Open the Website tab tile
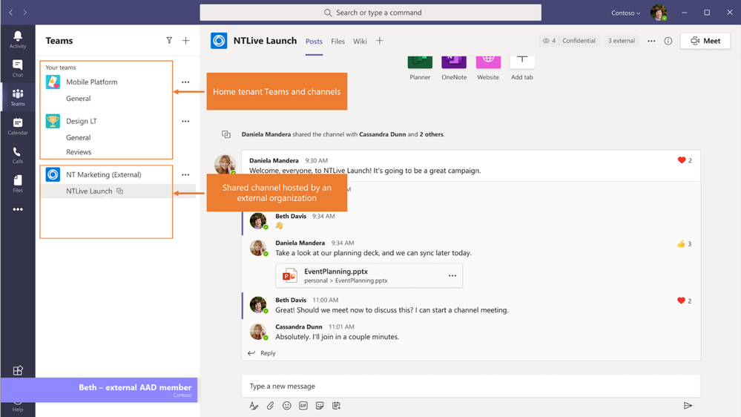741x417 pixels. [x=488, y=68]
